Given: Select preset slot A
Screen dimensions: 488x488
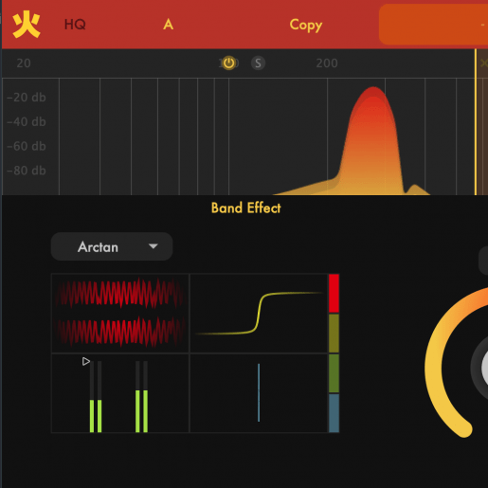Looking at the screenshot, I should point(168,25).
